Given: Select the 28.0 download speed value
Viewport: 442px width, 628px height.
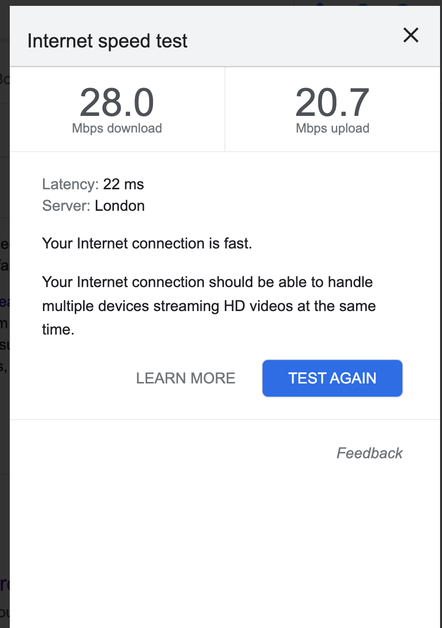Looking at the screenshot, I should click(117, 103).
